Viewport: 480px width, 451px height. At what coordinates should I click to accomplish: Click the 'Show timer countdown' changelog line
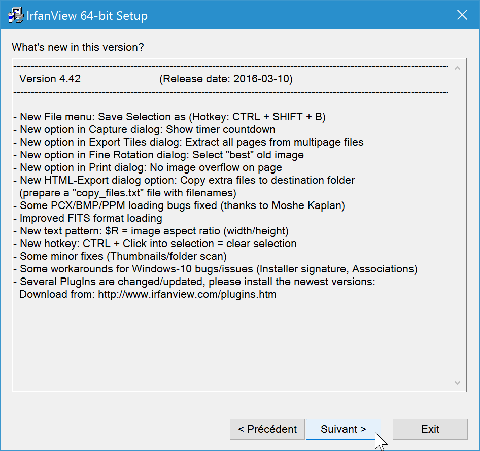coord(145,129)
